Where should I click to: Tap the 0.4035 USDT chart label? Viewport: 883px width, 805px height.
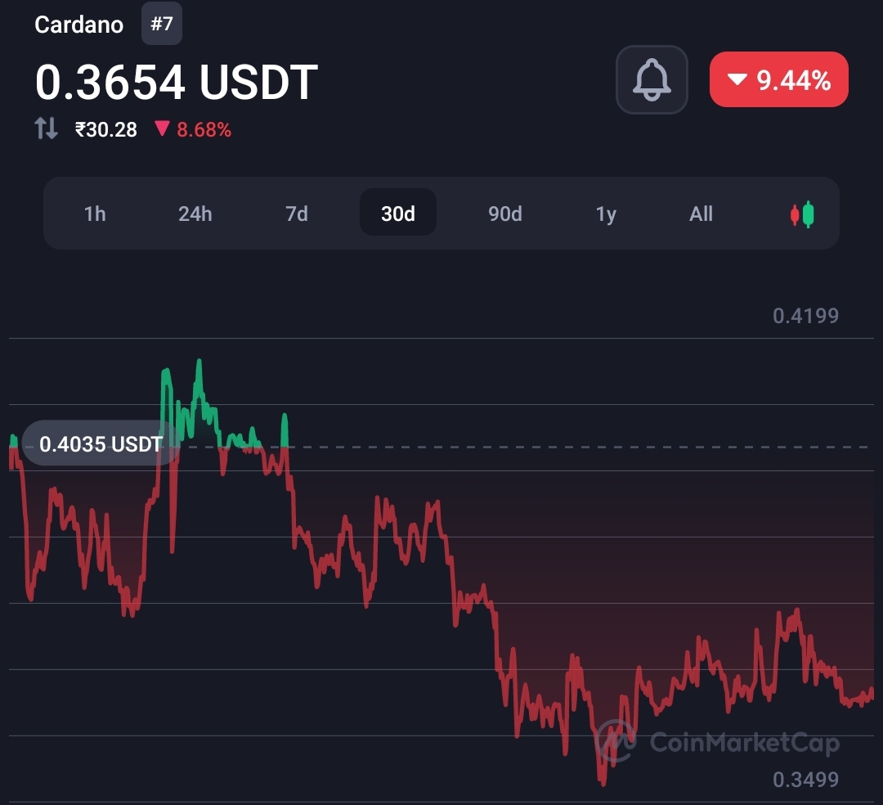point(101,444)
